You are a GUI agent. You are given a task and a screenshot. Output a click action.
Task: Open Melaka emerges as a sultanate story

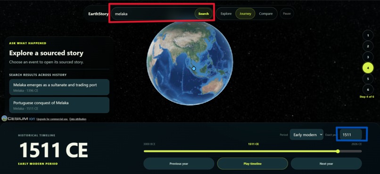(59, 87)
